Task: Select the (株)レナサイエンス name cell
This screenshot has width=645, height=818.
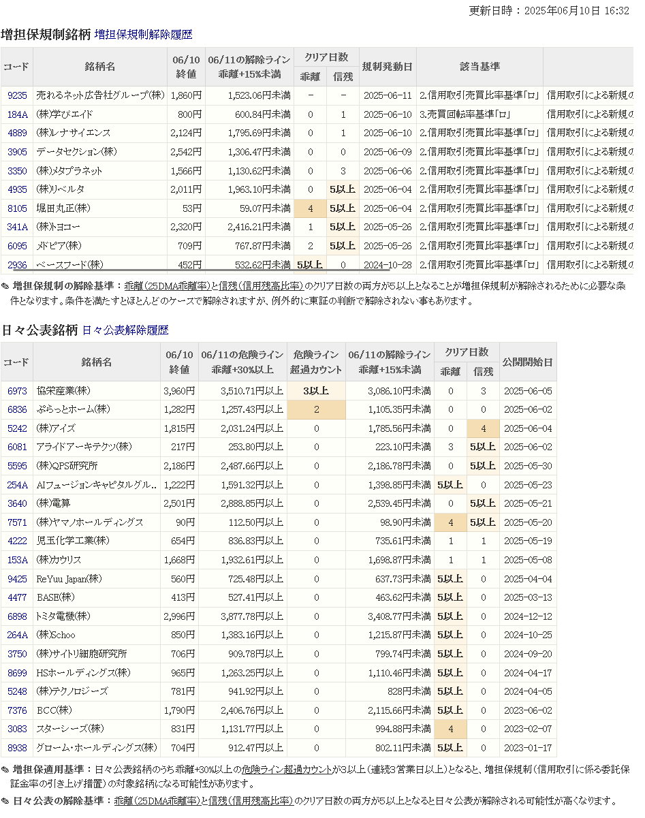Action: 100,133
